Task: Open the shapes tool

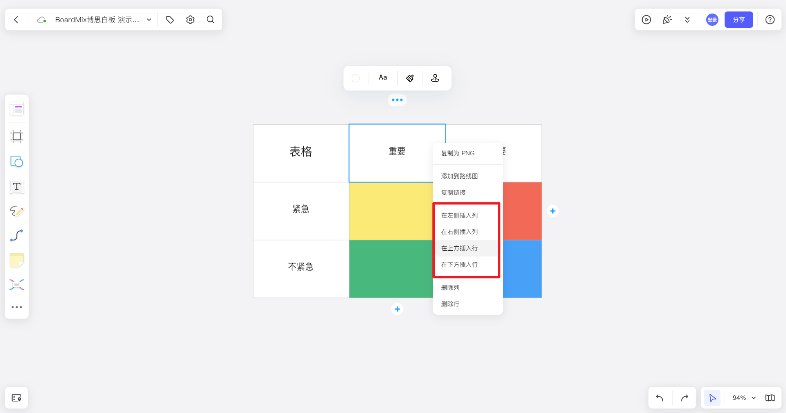Action: (16, 161)
